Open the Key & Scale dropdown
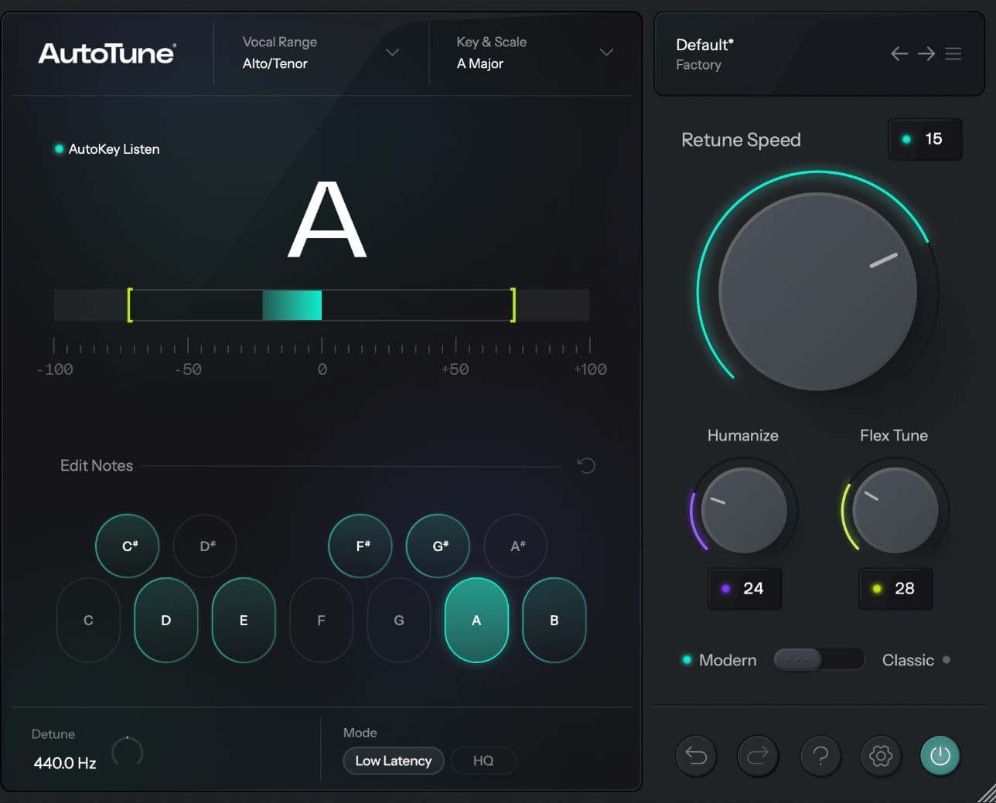 coord(606,53)
